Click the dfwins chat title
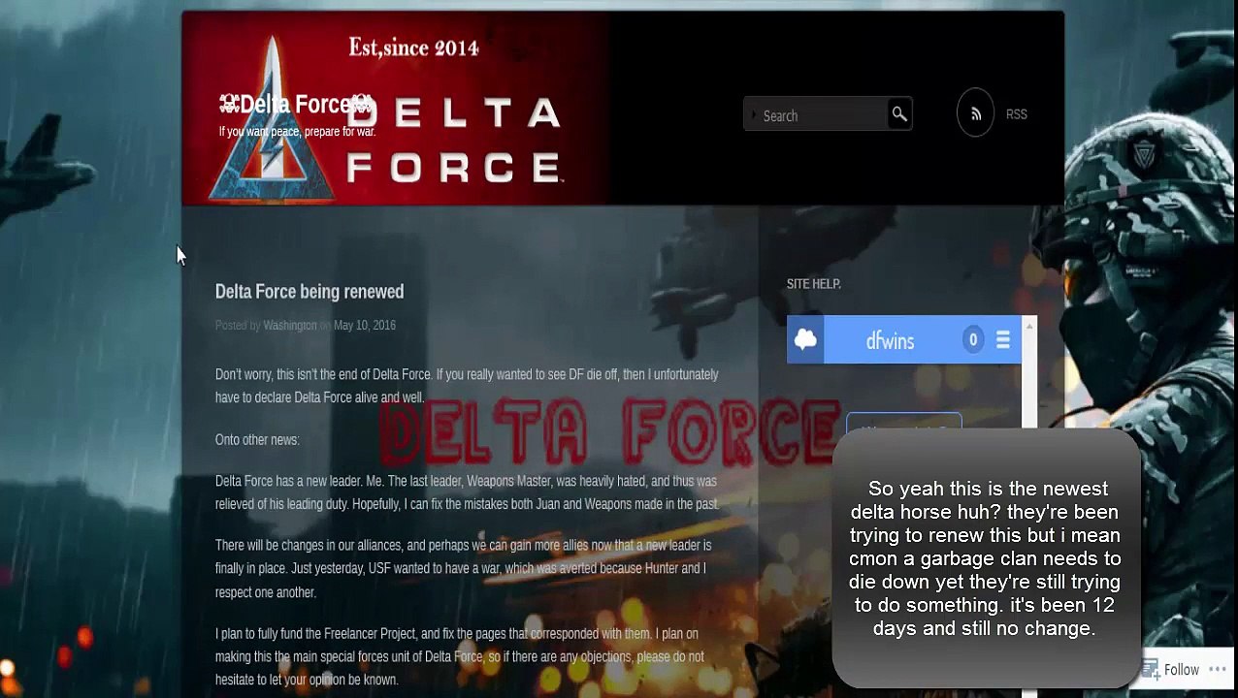 click(890, 340)
